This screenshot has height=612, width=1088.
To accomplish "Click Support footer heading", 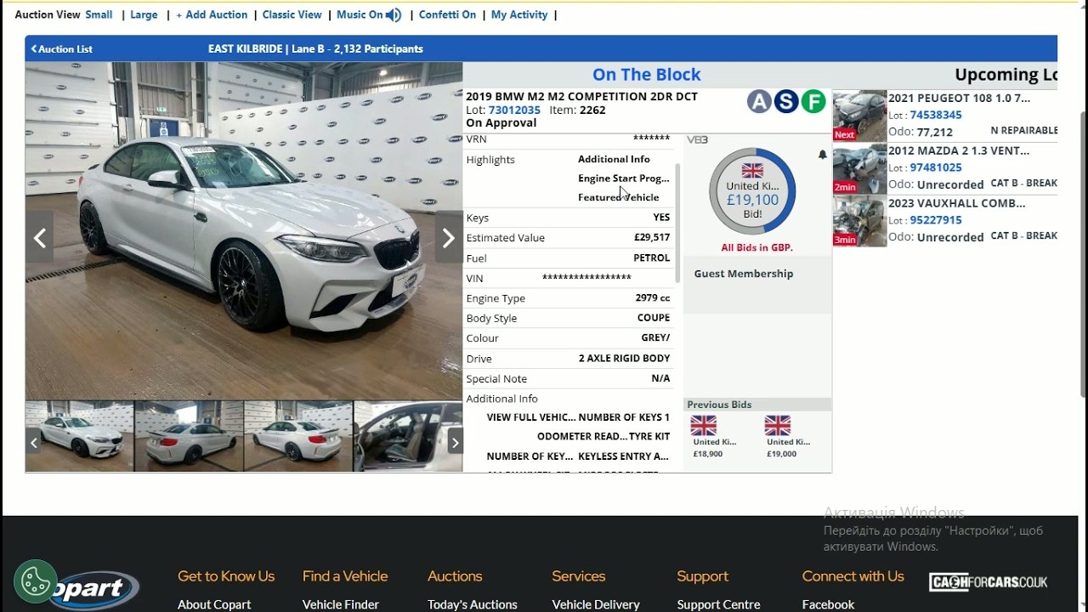I will 703,576.
